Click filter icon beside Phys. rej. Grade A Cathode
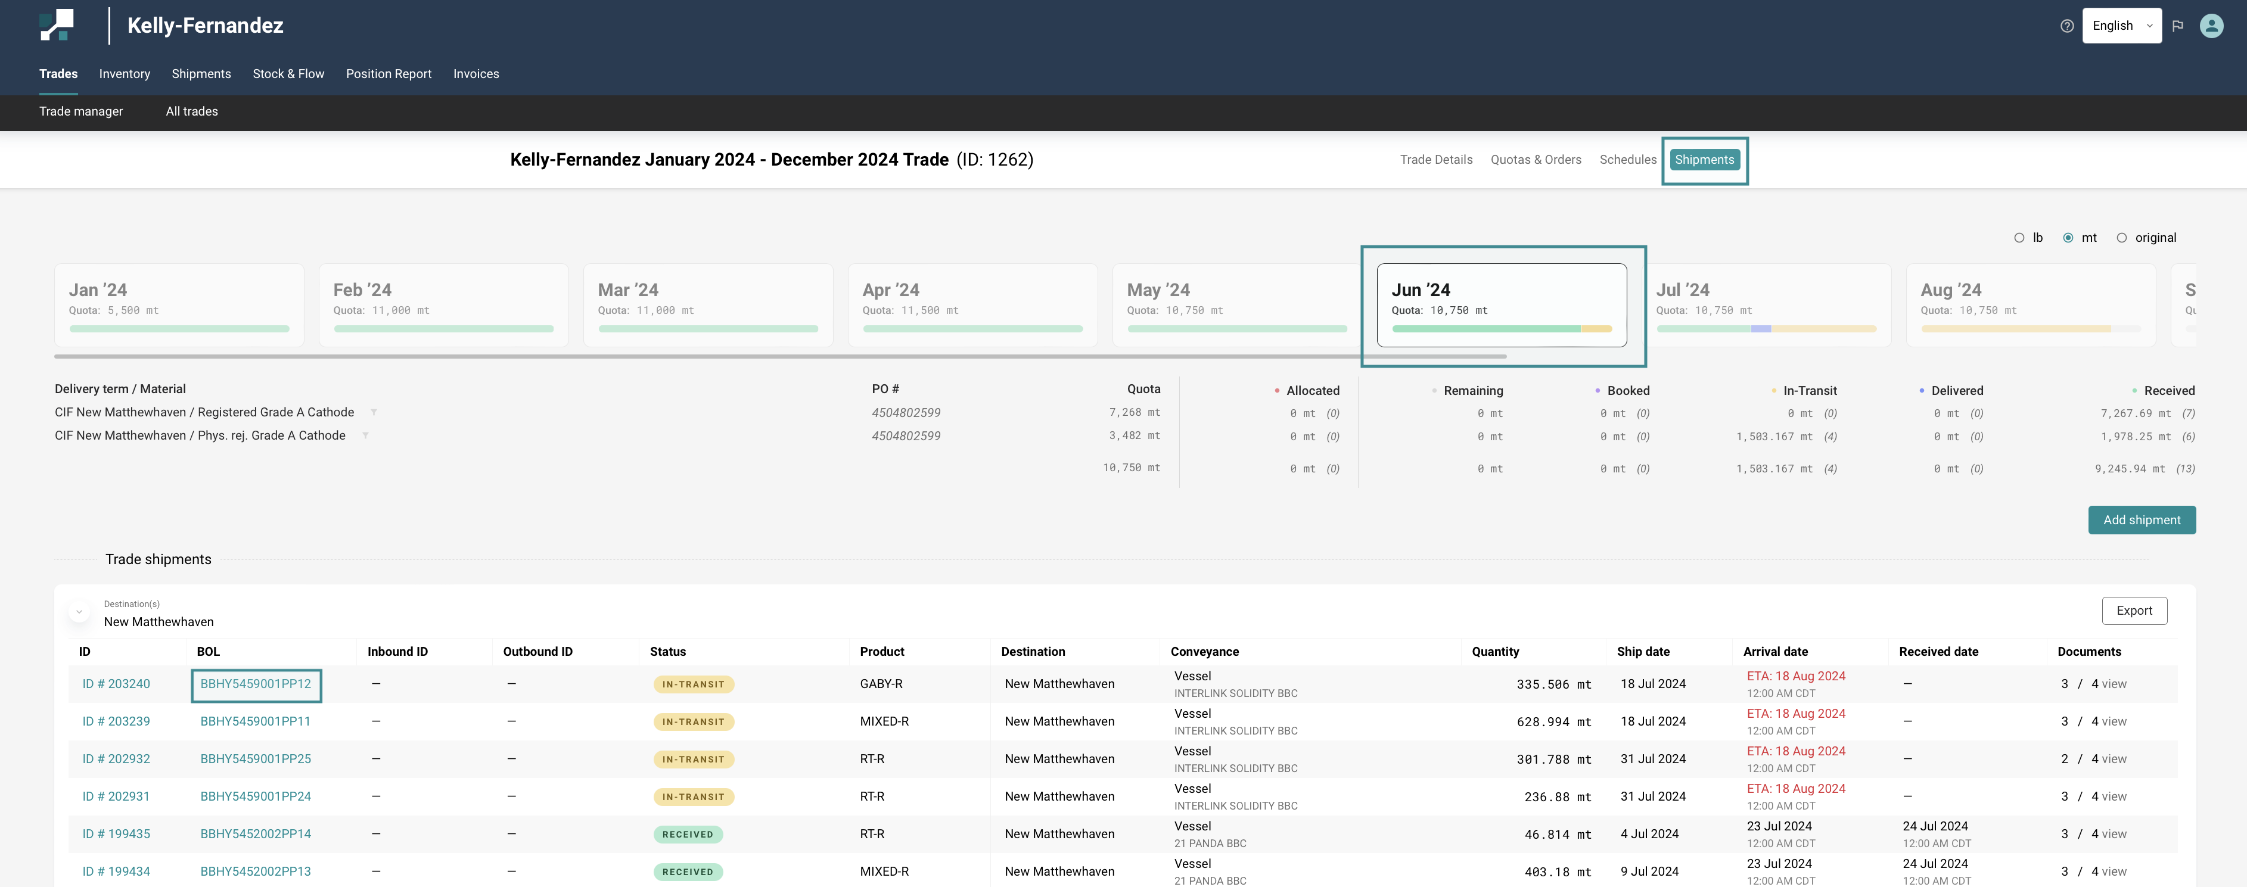Image resolution: width=2247 pixels, height=887 pixels. [365, 436]
